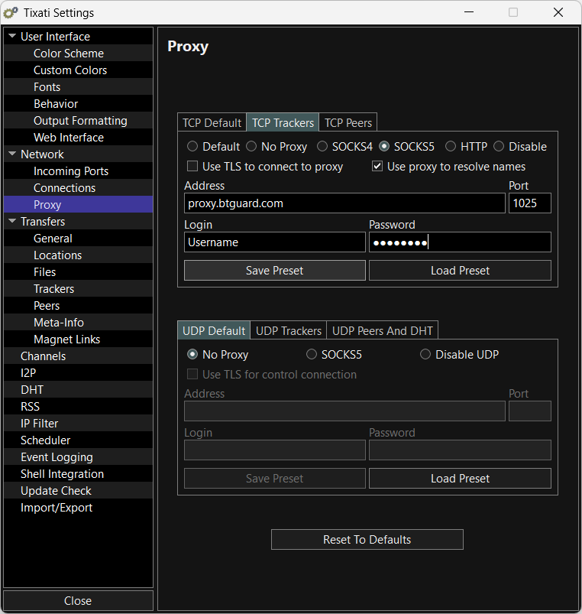582x614 pixels.
Task: Choose the Disable UDP radio option
Action: coord(425,355)
